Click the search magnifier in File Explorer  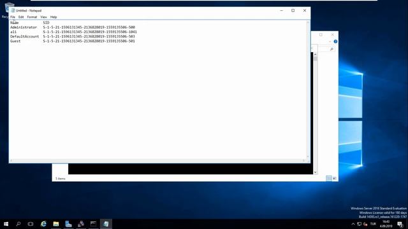(x=331, y=49)
